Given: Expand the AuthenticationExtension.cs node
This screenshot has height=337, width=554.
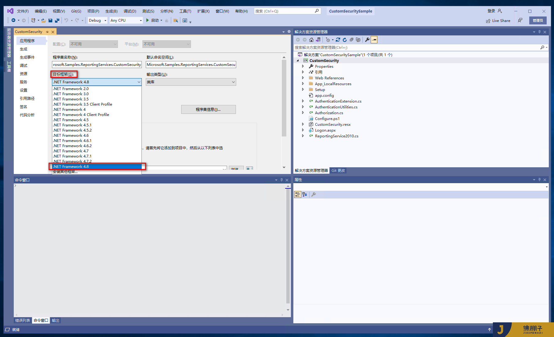Looking at the screenshot, I should (303, 101).
